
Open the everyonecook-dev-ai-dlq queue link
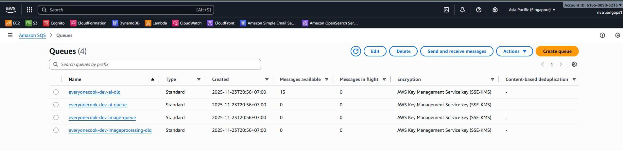pos(95,92)
